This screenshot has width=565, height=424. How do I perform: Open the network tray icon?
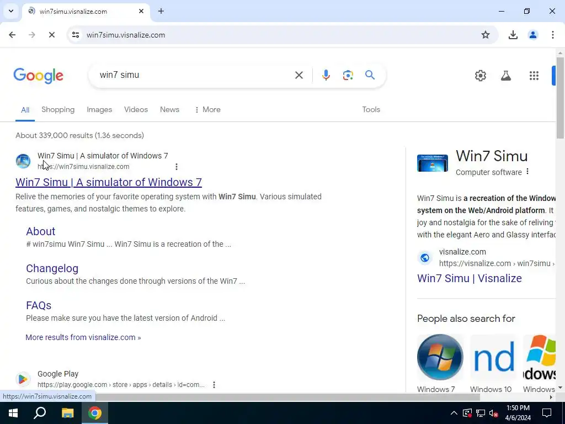coord(481,413)
